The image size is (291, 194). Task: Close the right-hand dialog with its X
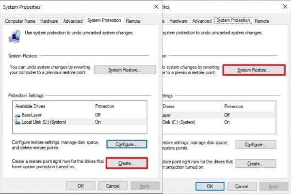pyautogui.click(x=283, y=7)
